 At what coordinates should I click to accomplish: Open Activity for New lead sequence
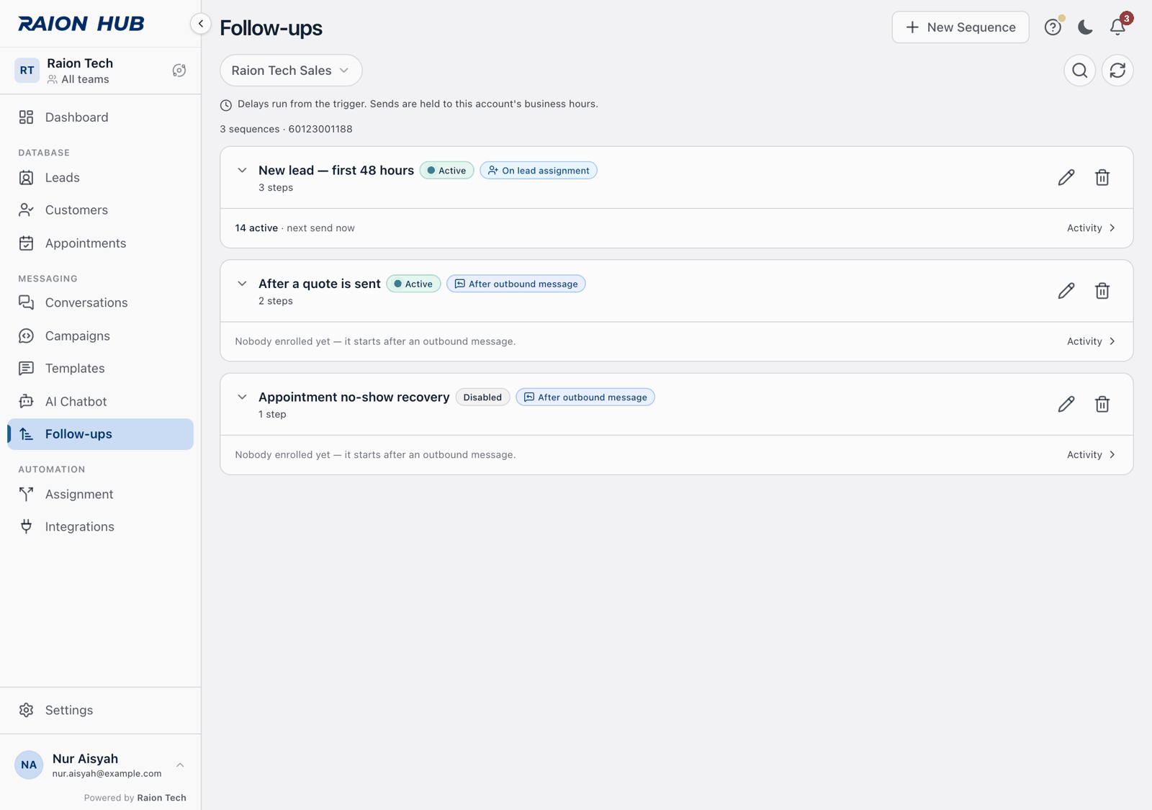[x=1092, y=228]
